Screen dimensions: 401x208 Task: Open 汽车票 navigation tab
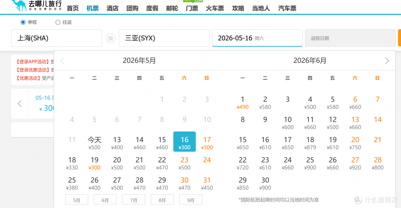point(287,9)
